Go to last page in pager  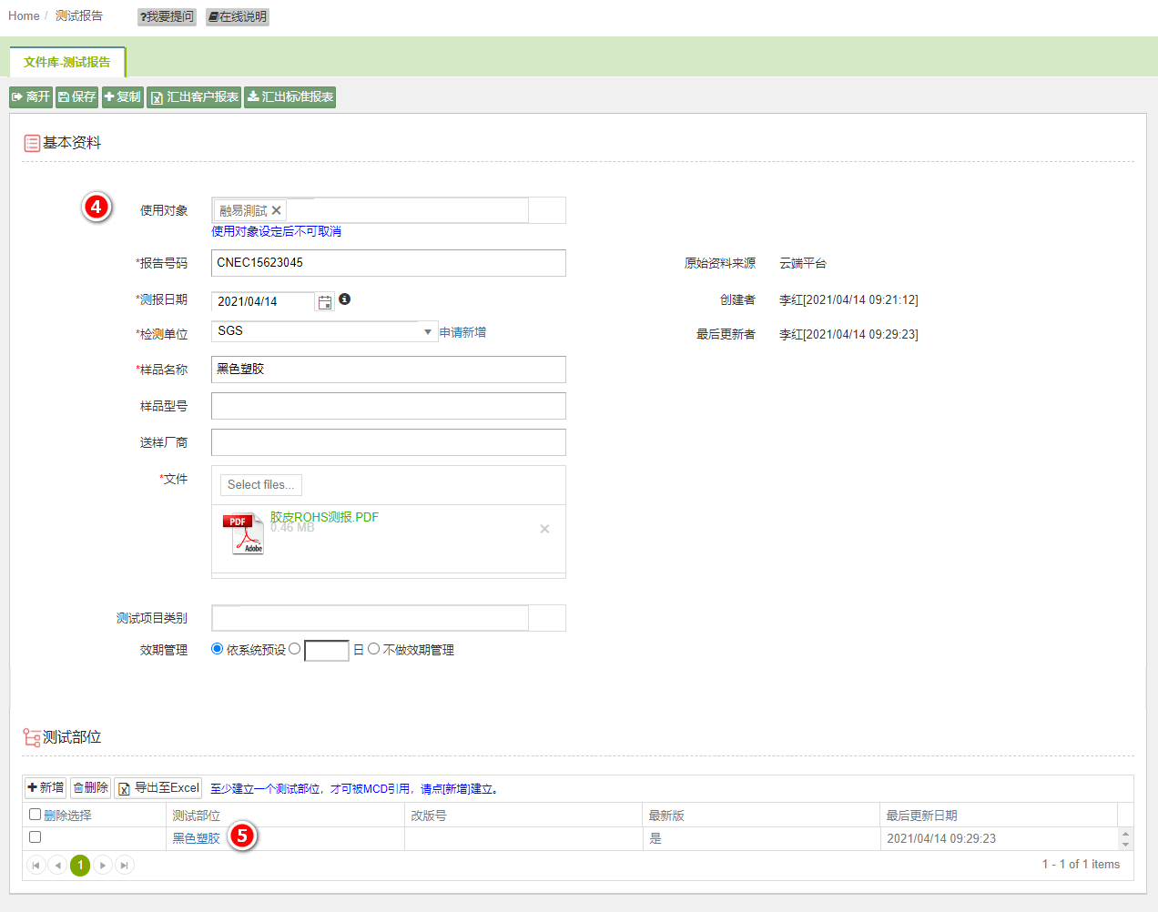click(x=125, y=865)
